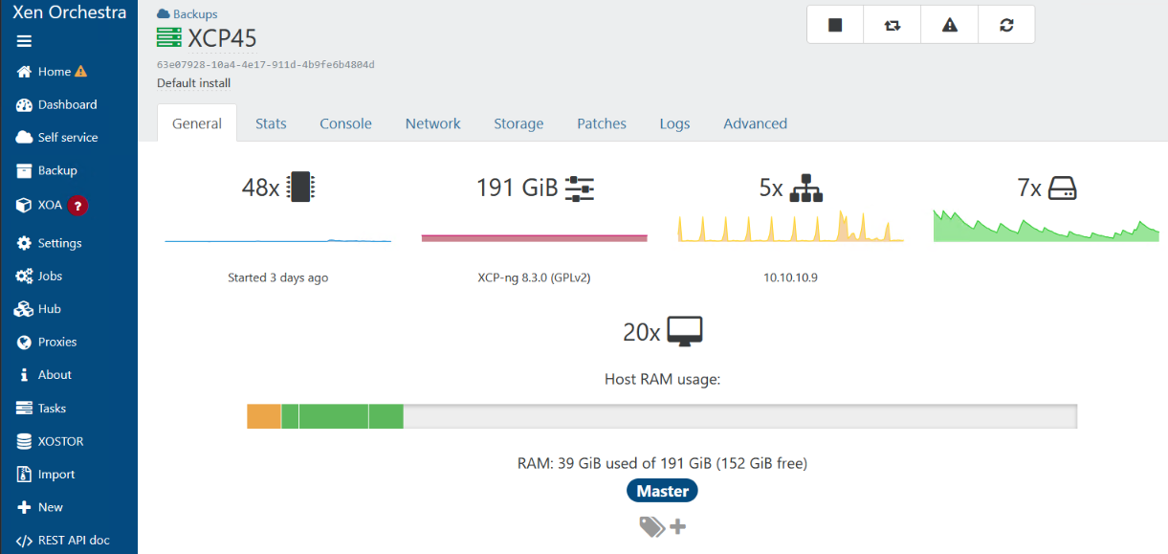
Task: Click the 5x network topology icon
Action: tap(806, 188)
